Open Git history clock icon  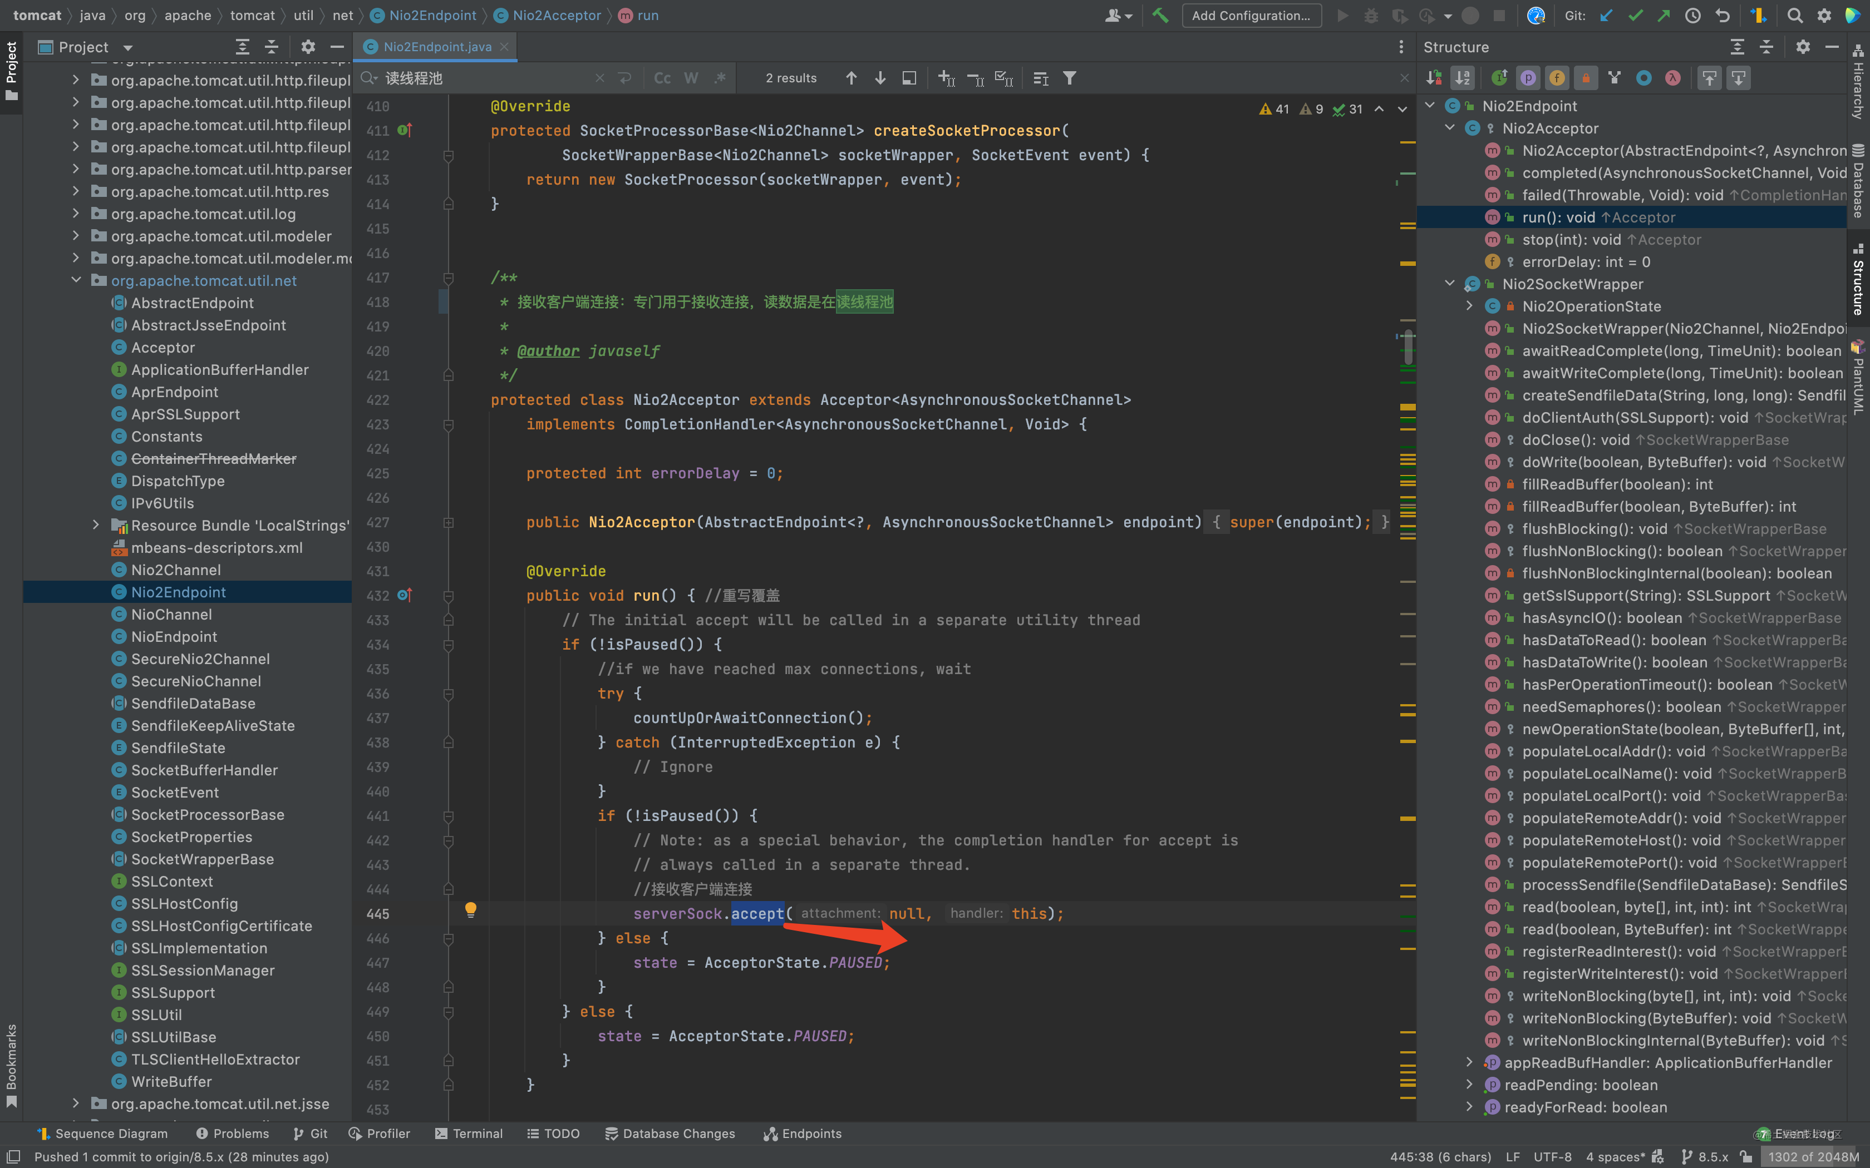coord(1692,16)
